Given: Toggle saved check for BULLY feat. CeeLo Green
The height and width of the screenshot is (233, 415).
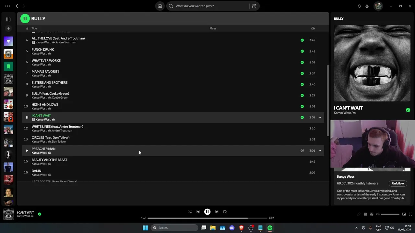Looking at the screenshot, I should [x=302, y=95].
